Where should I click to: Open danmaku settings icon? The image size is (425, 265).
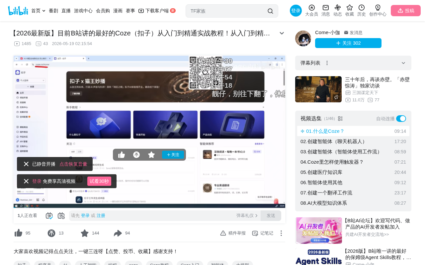point(61,216)
